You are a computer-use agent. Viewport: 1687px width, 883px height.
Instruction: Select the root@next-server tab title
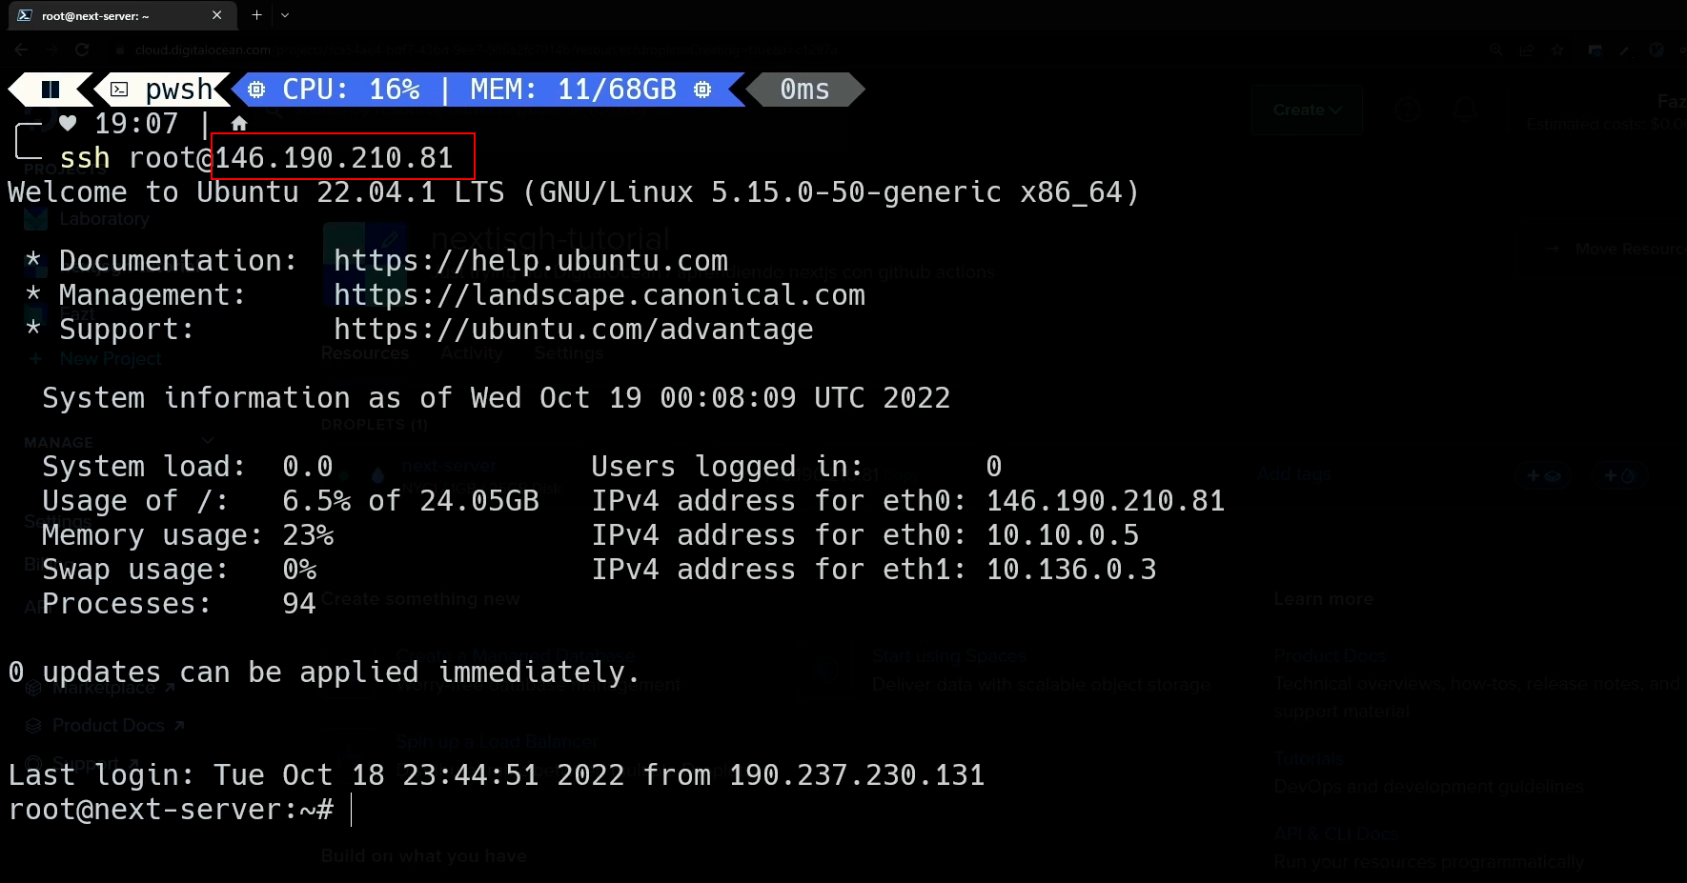pyautogui.click(x=95, y=16)
